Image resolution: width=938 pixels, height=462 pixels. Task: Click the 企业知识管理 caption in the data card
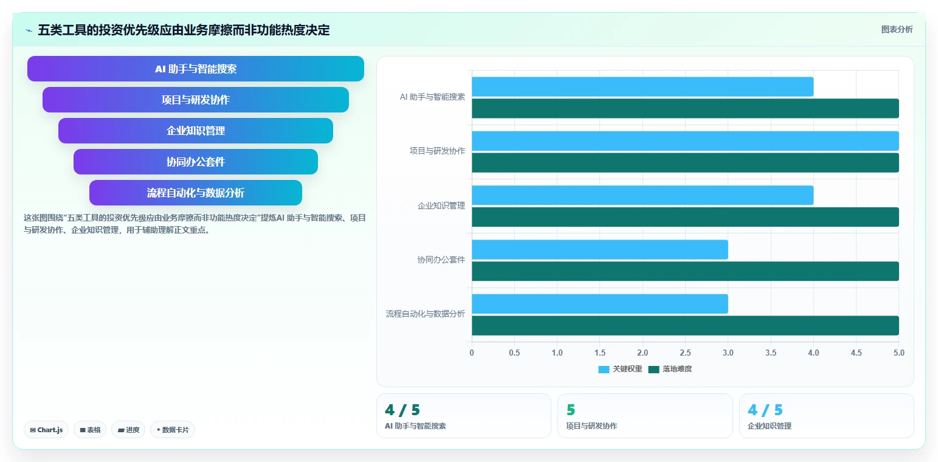point(770,426)
